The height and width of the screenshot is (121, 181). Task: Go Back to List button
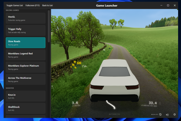pos(47,6)
